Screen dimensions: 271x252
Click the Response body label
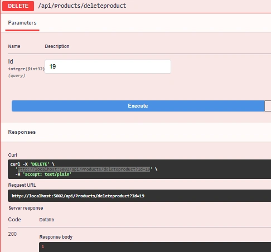[x=56, y=237]
